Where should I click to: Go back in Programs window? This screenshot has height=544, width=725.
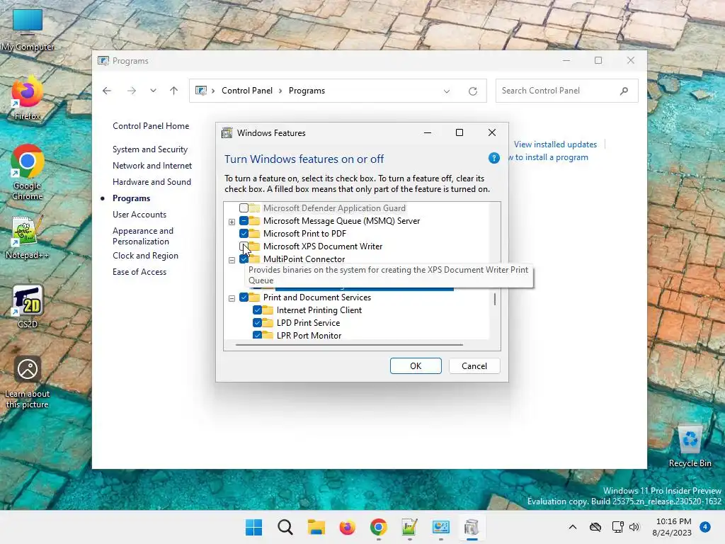point(107,91)
